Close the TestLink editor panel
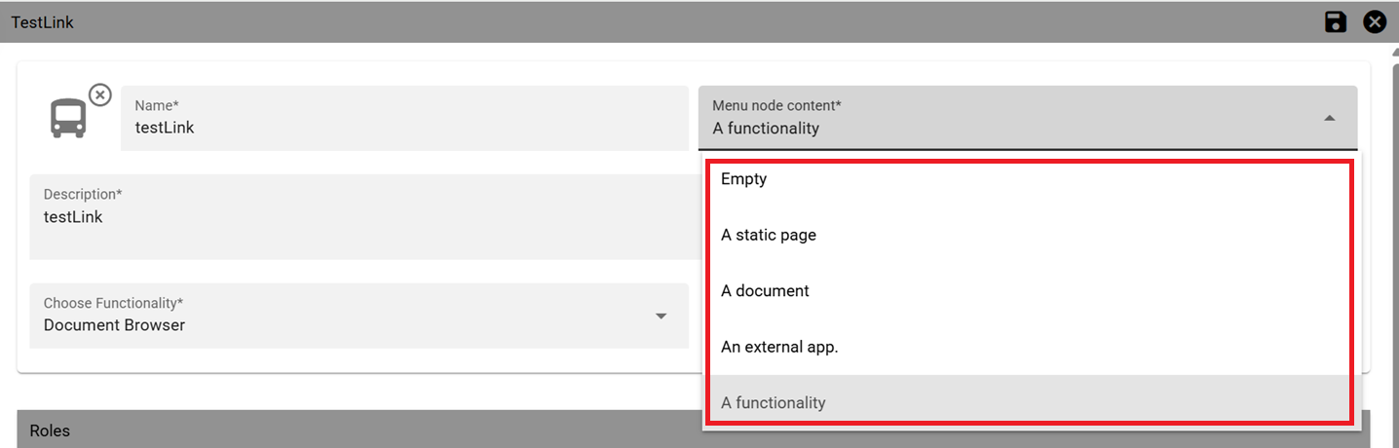The image size is (1399, 448). coord(1375,21)
